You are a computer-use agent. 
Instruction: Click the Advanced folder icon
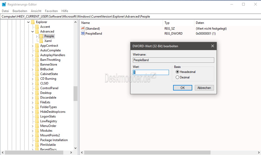(37, 31)
